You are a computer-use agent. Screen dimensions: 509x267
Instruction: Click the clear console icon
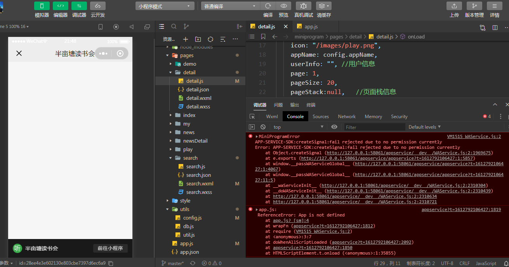[263, 127]
